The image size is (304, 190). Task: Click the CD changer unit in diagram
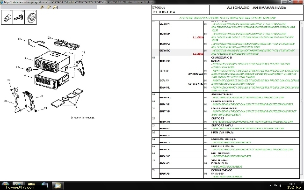click(52, 80)
